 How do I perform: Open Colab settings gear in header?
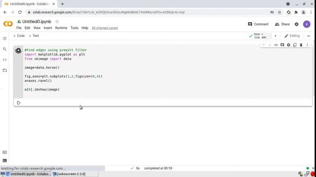296,24
